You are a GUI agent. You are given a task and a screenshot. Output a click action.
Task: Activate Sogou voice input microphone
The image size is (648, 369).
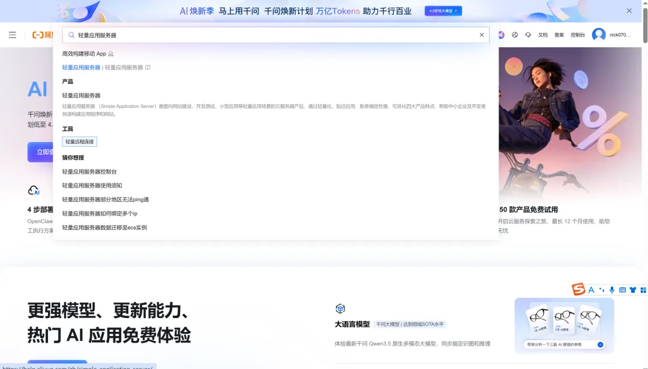(612, 290)
